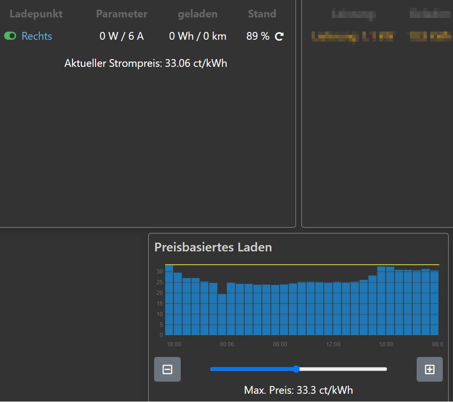Click the Aktueller Strompreis text
Viewport: 453px width, 402px height.
pyautogui.click(x=146, y=63)
